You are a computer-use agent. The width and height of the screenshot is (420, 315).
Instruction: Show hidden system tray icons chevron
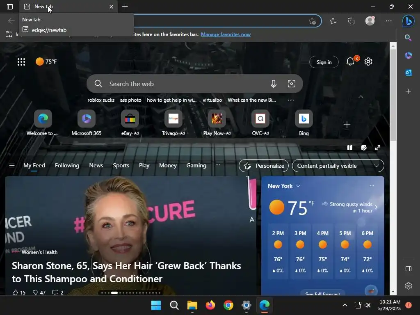345,305
